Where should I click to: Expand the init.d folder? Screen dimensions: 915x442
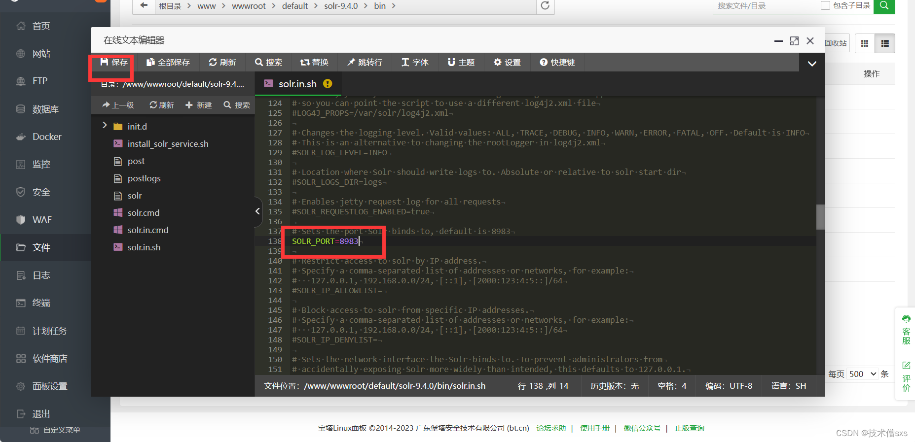pyautogui.click(x=105, y=126)
